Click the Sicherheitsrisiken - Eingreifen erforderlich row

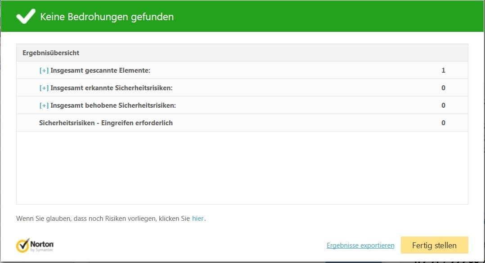[x=242, y=123]
